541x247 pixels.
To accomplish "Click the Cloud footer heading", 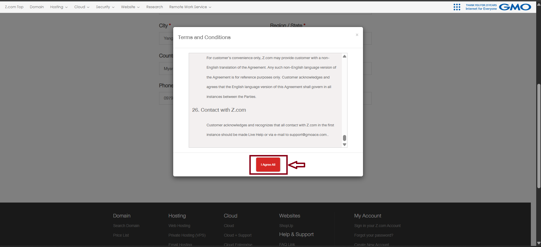I will (x=230, y=216).
